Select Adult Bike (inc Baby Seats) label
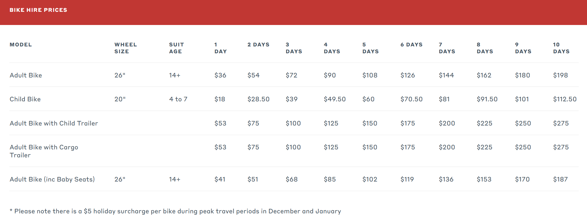Screen dimensions: 587x218 52,179
